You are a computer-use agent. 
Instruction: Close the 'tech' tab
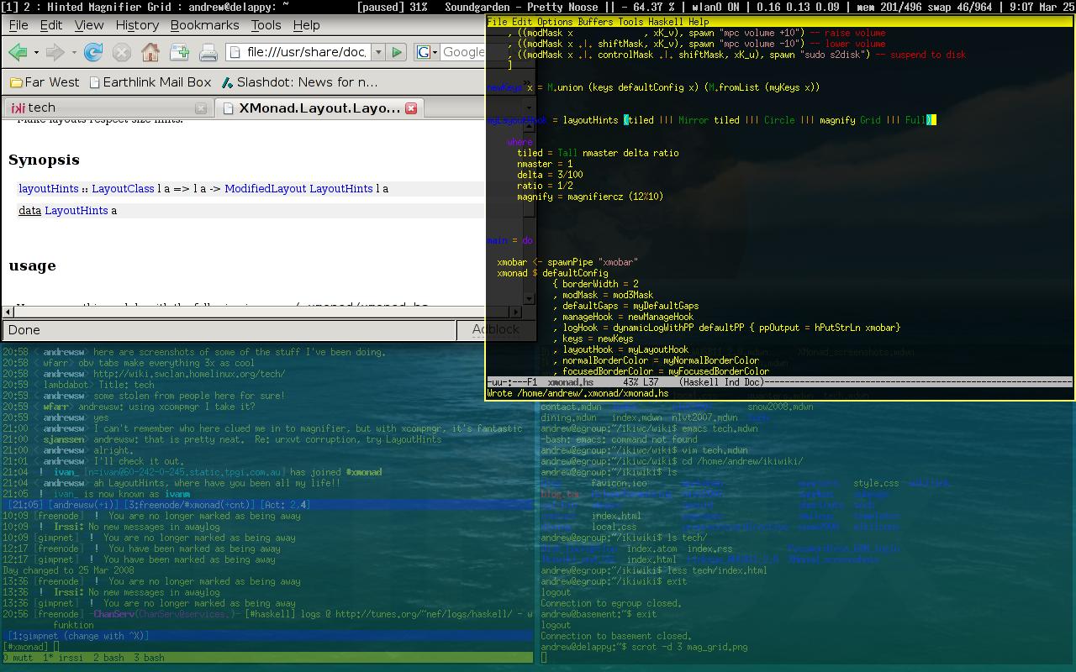click(x=201, y=108)
